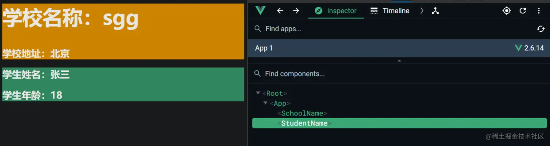Go forward with the right arrow
The height and width of the screenshot is (146, 550).
[x=296, y=11]
